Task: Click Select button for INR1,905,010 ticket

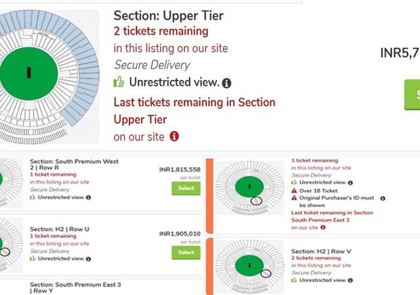Action: pyautogui.click(x=186, y=252)
